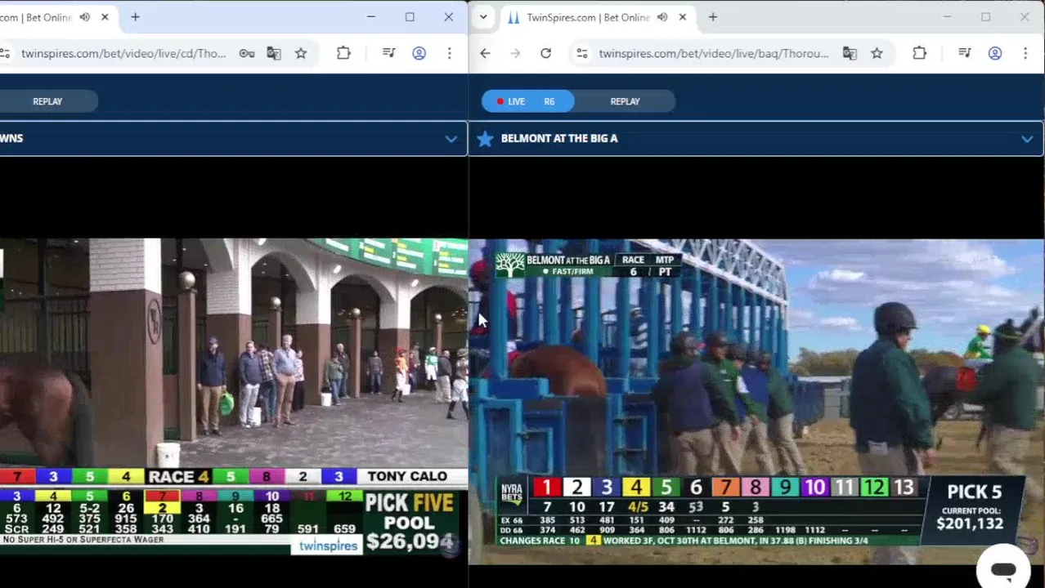
Task: Toggle the favorite star for Belmont at the Big A
Action: point(485,139)
